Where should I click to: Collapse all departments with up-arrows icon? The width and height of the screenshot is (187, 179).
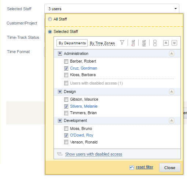click(x=166, y=43)
